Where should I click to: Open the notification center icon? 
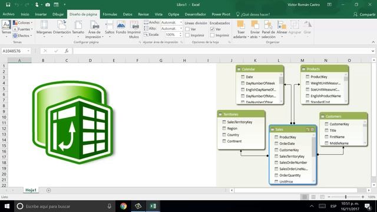pyautogui.click(x=368, y=206)
